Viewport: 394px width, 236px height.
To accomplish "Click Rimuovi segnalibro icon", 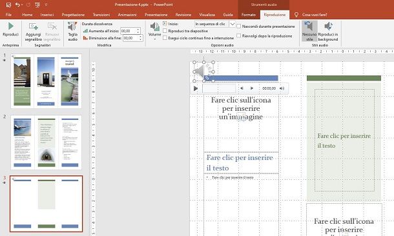I will [x=52, y=26].
